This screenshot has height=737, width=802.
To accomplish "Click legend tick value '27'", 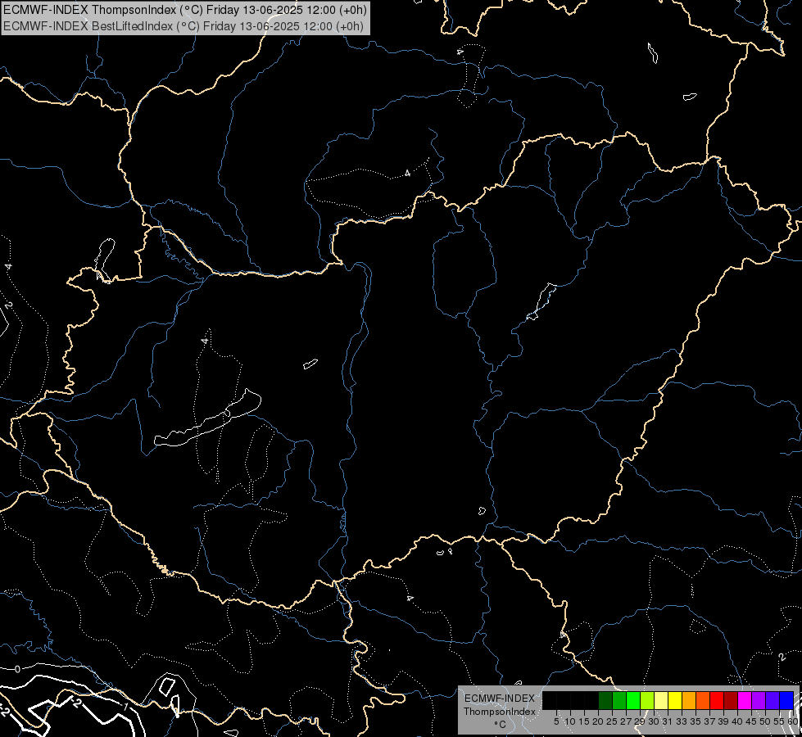I will [x=626, y=721].
